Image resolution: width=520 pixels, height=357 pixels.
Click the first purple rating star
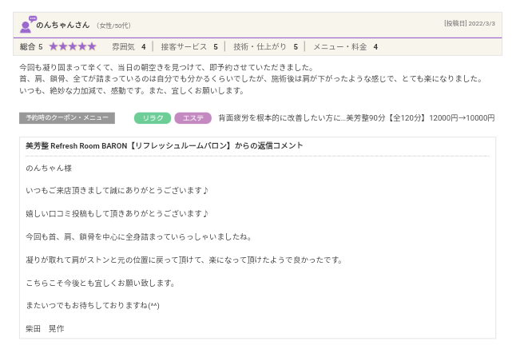coord(54,47)
